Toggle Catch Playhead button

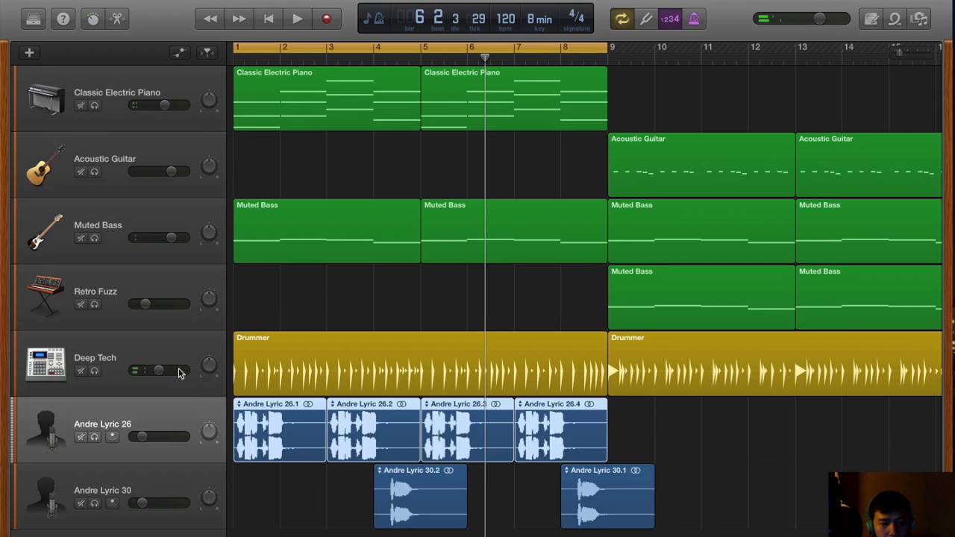[x=207, y=52]
